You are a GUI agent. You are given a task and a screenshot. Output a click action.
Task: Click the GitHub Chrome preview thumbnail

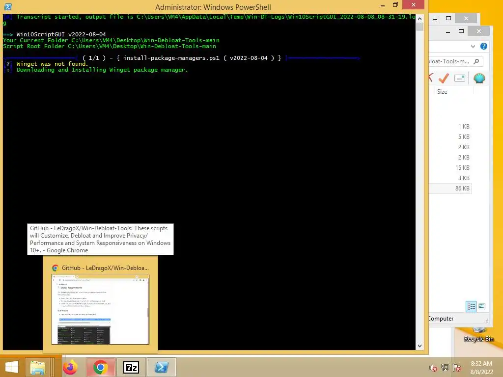100,309
